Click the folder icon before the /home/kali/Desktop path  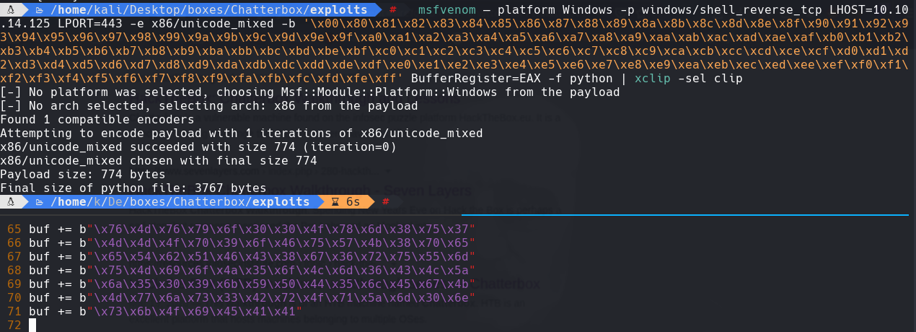(40, 9)
